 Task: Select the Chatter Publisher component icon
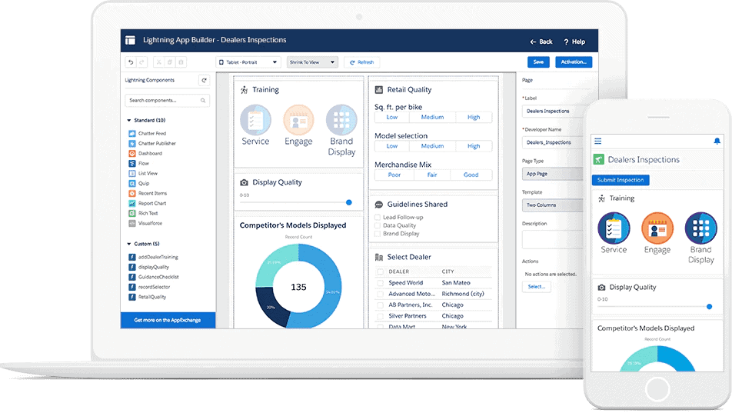click(x=132, y=143)
